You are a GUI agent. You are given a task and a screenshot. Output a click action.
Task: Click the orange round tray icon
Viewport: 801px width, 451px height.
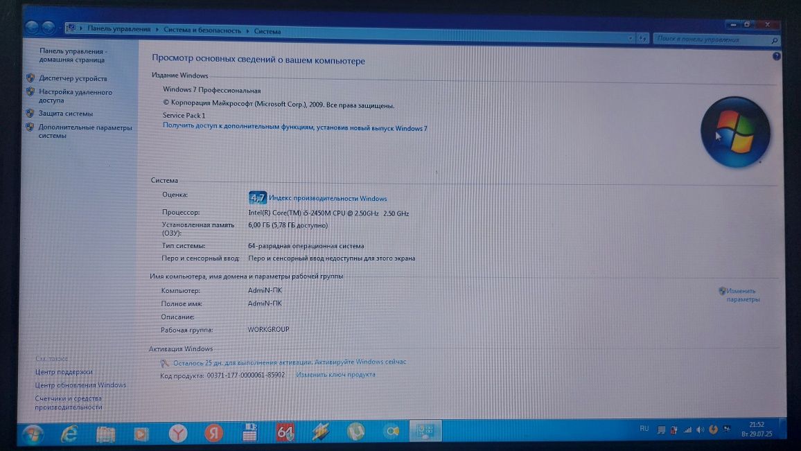[714, 430]
